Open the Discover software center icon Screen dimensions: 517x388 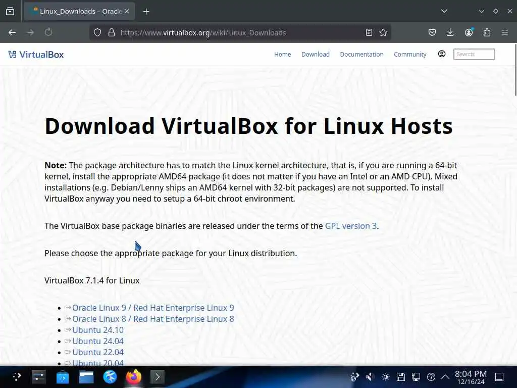click(62, 377)
